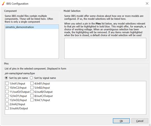Tick the 1/inA1/Input pin checkbox
151x126 pixels.
tap(7, 84)
